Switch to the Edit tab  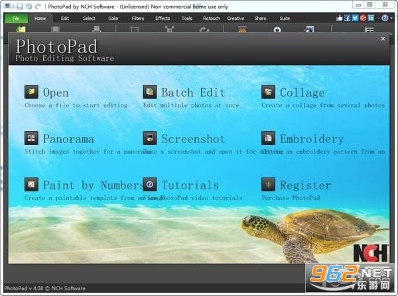65,19
